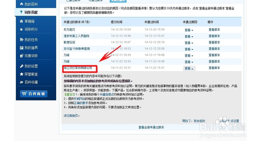Image resolution: width=260 pixels, height=144 pixels.
Task: Click 查看版本 for 万峰 14-12-11 row
Action: (214, 55)
